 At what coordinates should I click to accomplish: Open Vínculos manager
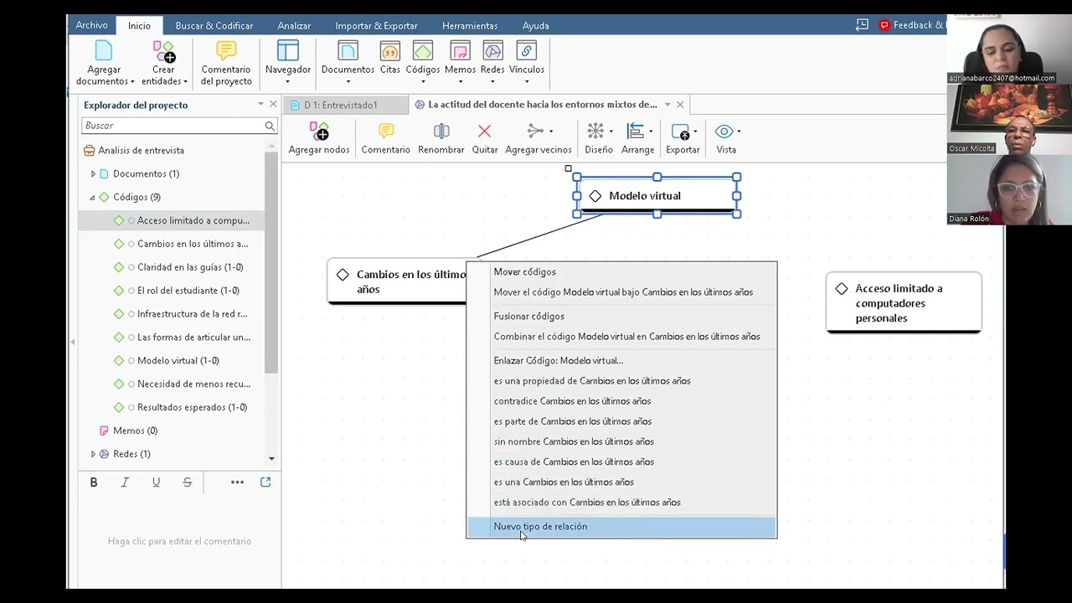point(527,63)
